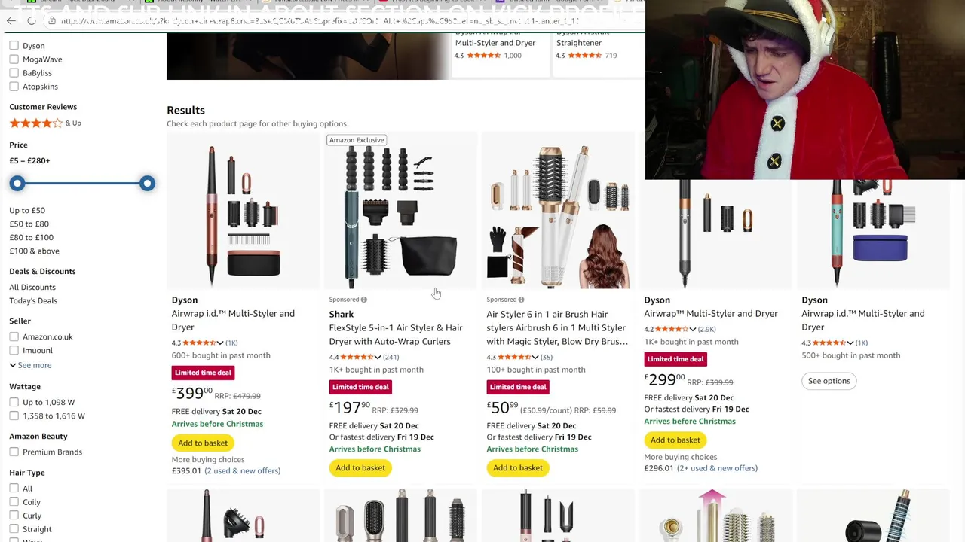The width and height of the screenshot is (965, 542).
Task: Open 2+ used & new offers link
Action: 717,468
